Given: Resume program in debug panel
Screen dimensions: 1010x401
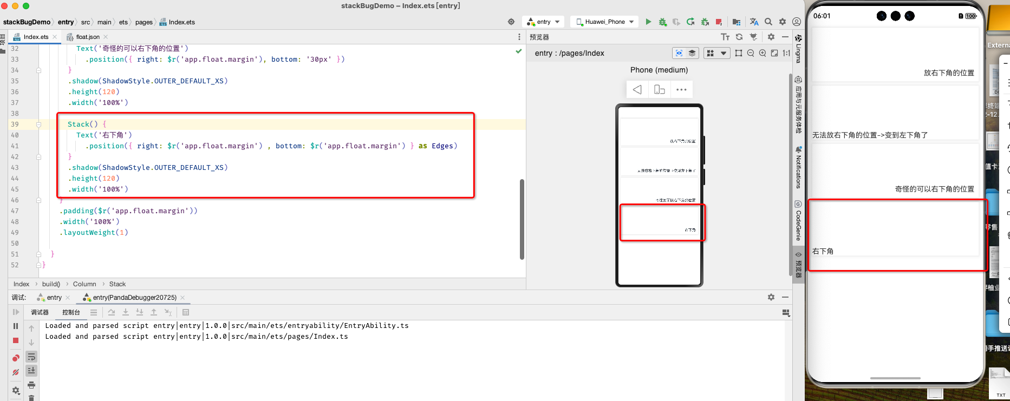Looking at the screenshot, I should click(16, 312).
